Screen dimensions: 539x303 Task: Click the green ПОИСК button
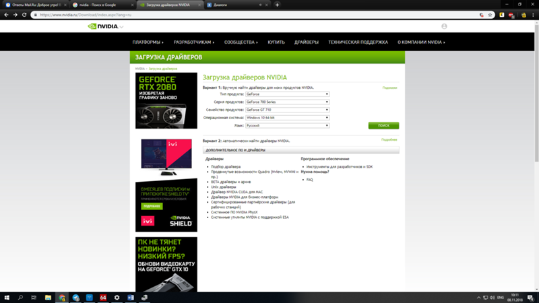click(383, 126)
